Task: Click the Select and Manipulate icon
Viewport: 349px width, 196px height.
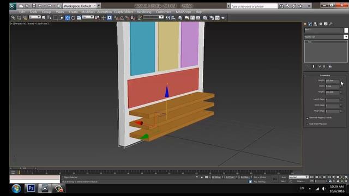Action: [104, 18]
